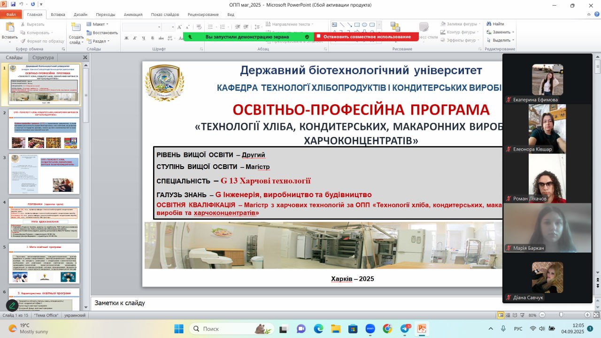Open Replace (Заменить) dropdown
Screen dimensions: 601x338
point(501,32)
